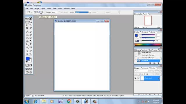Viewport: 186px width, 104px height.
Task: Select the Type tool
Action: tap(31, 44)
